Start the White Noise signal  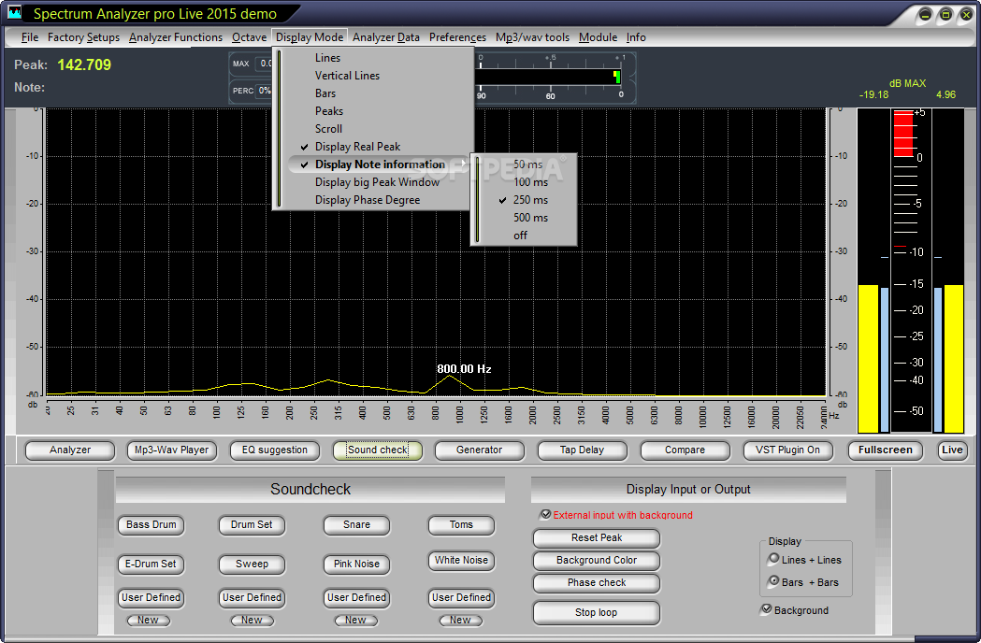[x=461, y=561]
